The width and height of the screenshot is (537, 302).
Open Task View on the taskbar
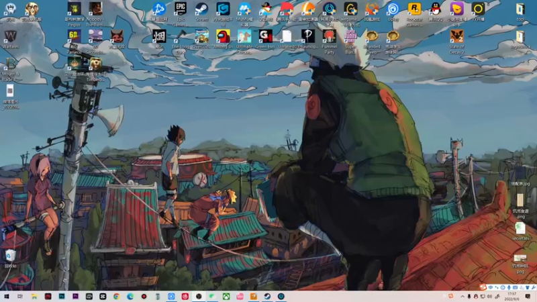tap(20, 297)
